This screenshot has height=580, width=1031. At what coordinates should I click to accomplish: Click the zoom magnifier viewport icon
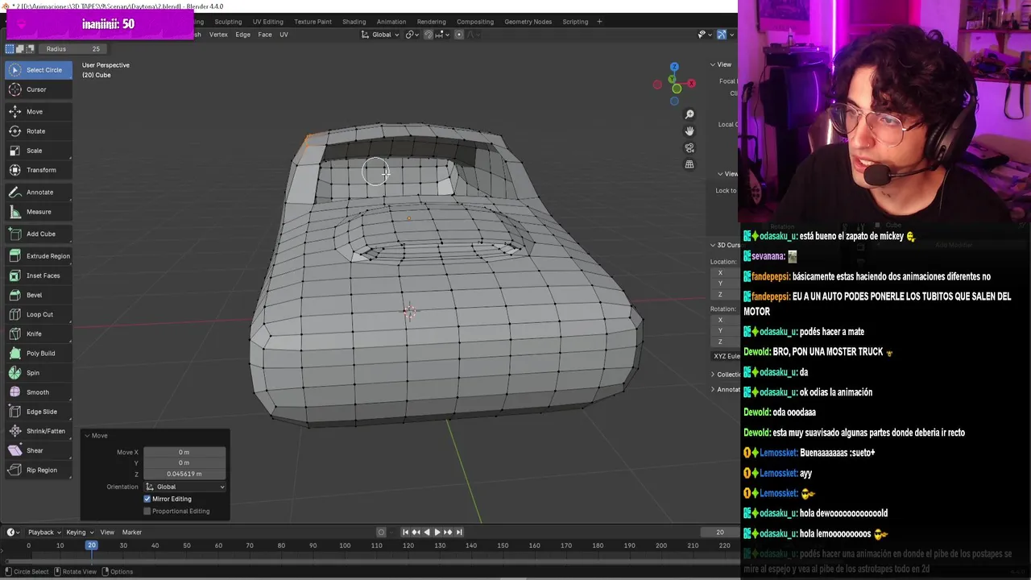(x=689, y=114)
